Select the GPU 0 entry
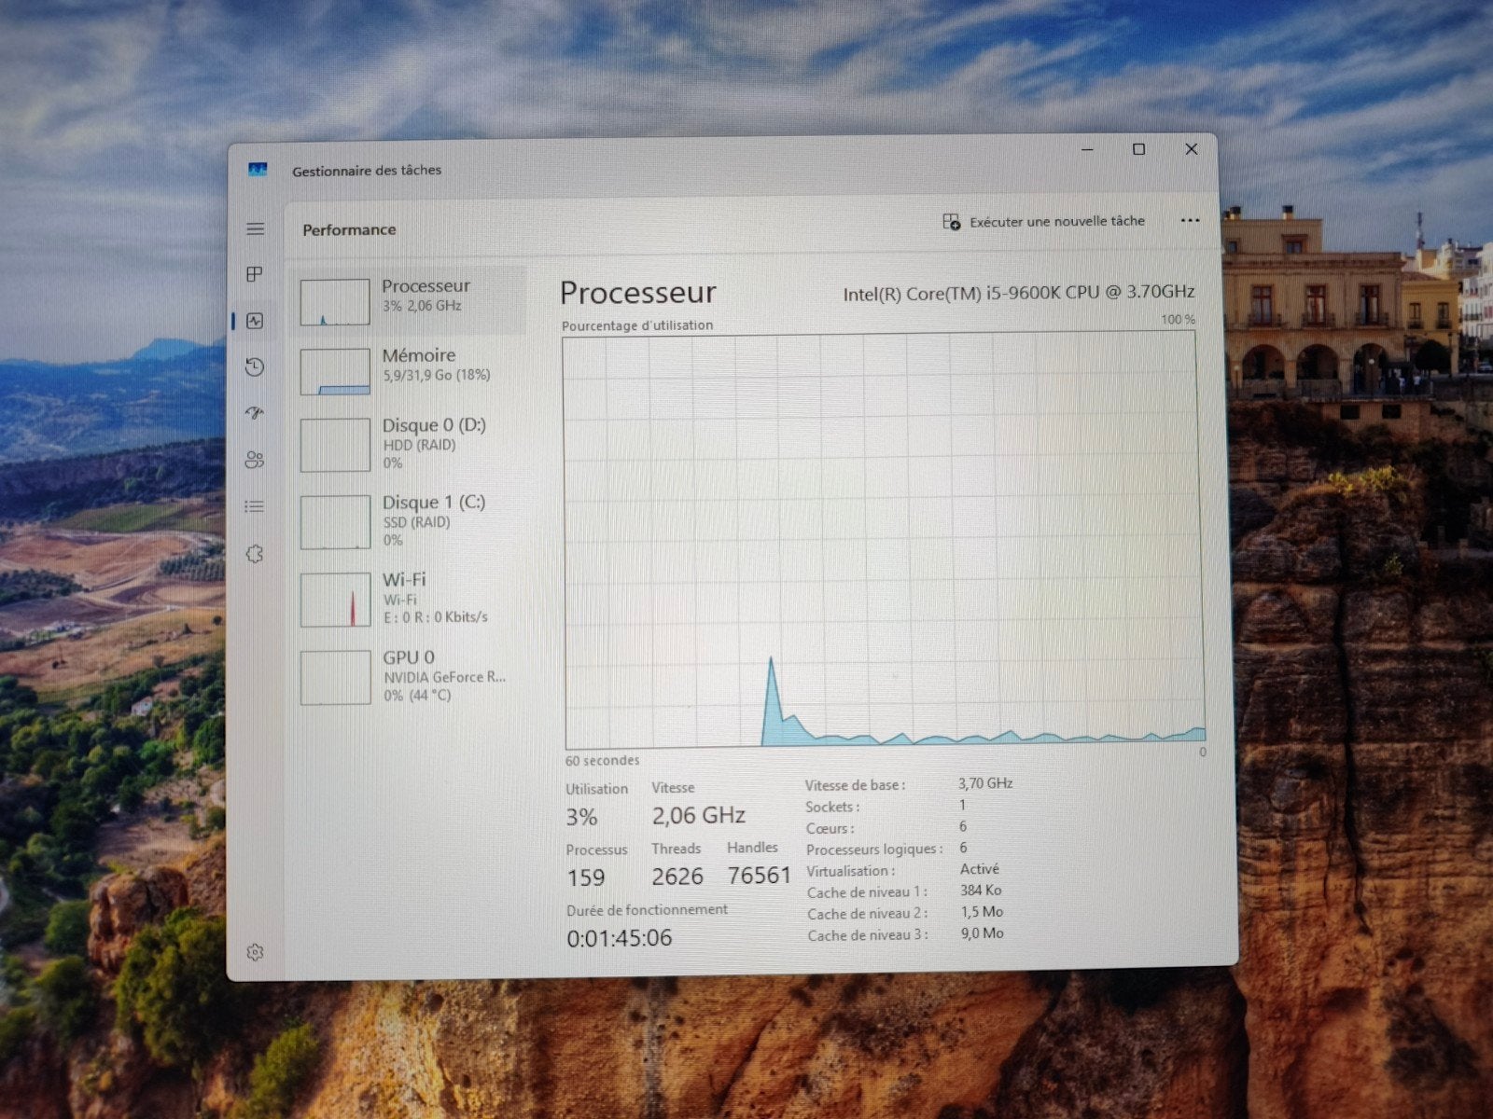1493x1119 pixels. [x=408, y=676]
